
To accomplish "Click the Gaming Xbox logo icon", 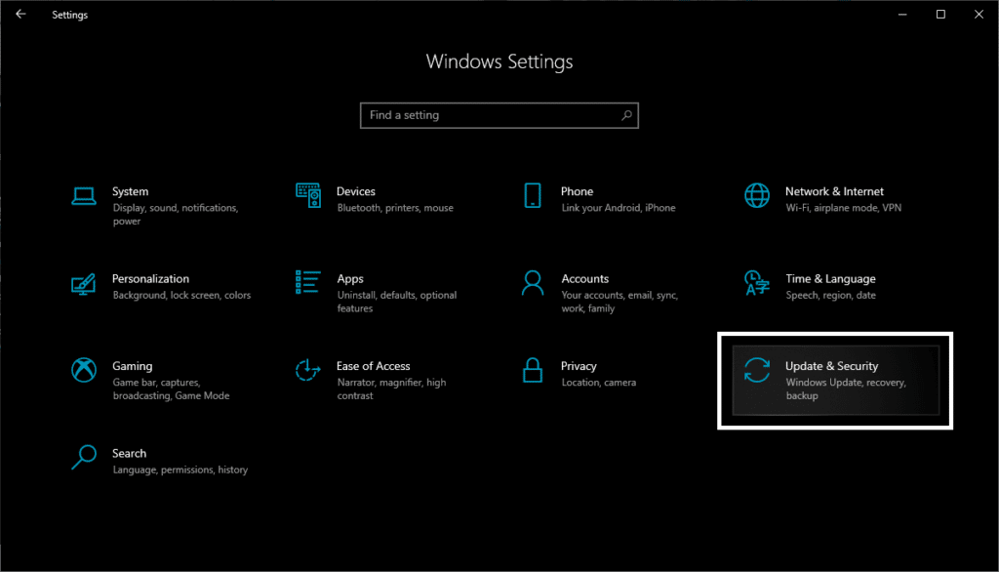I will [x=84, y=370].
